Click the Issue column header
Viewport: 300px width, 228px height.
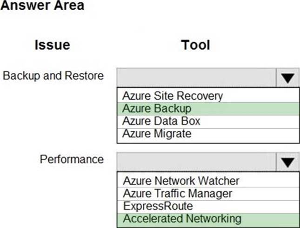coord(52,45)
